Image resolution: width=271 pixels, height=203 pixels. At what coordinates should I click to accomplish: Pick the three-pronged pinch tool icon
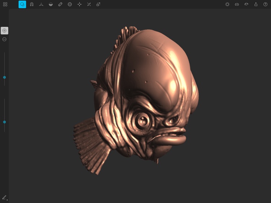click(x=41, y=4)
